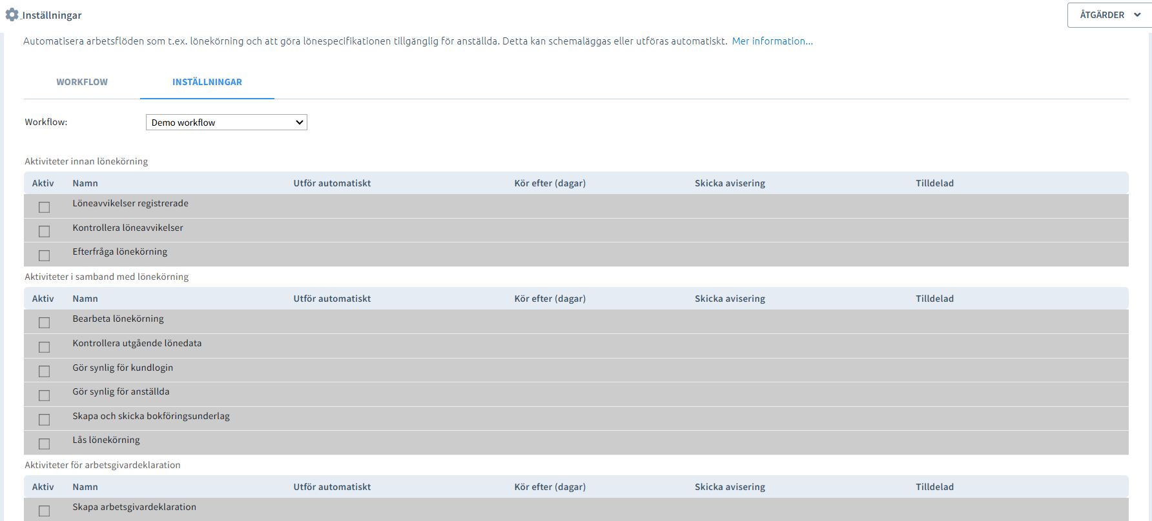The image size is (1152, 521).
Task: Click the Bearbeta lönekörning row name
Action: pos(118,319)
